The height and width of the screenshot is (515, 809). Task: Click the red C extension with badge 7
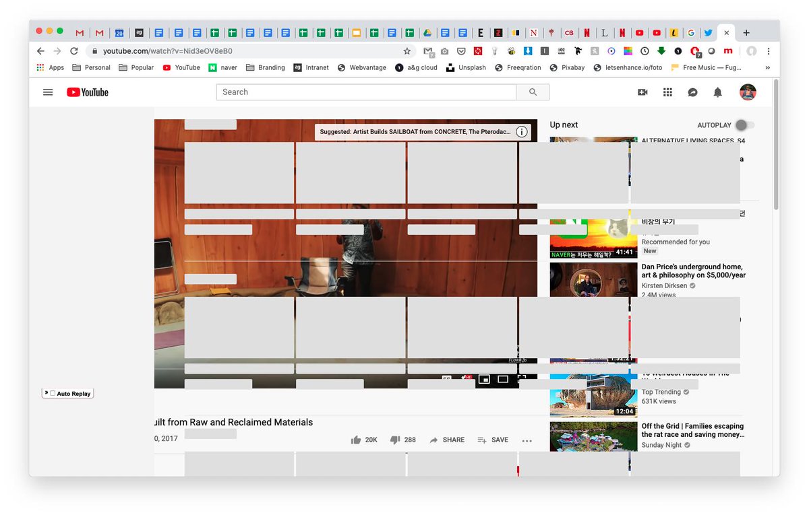point(695,52)
